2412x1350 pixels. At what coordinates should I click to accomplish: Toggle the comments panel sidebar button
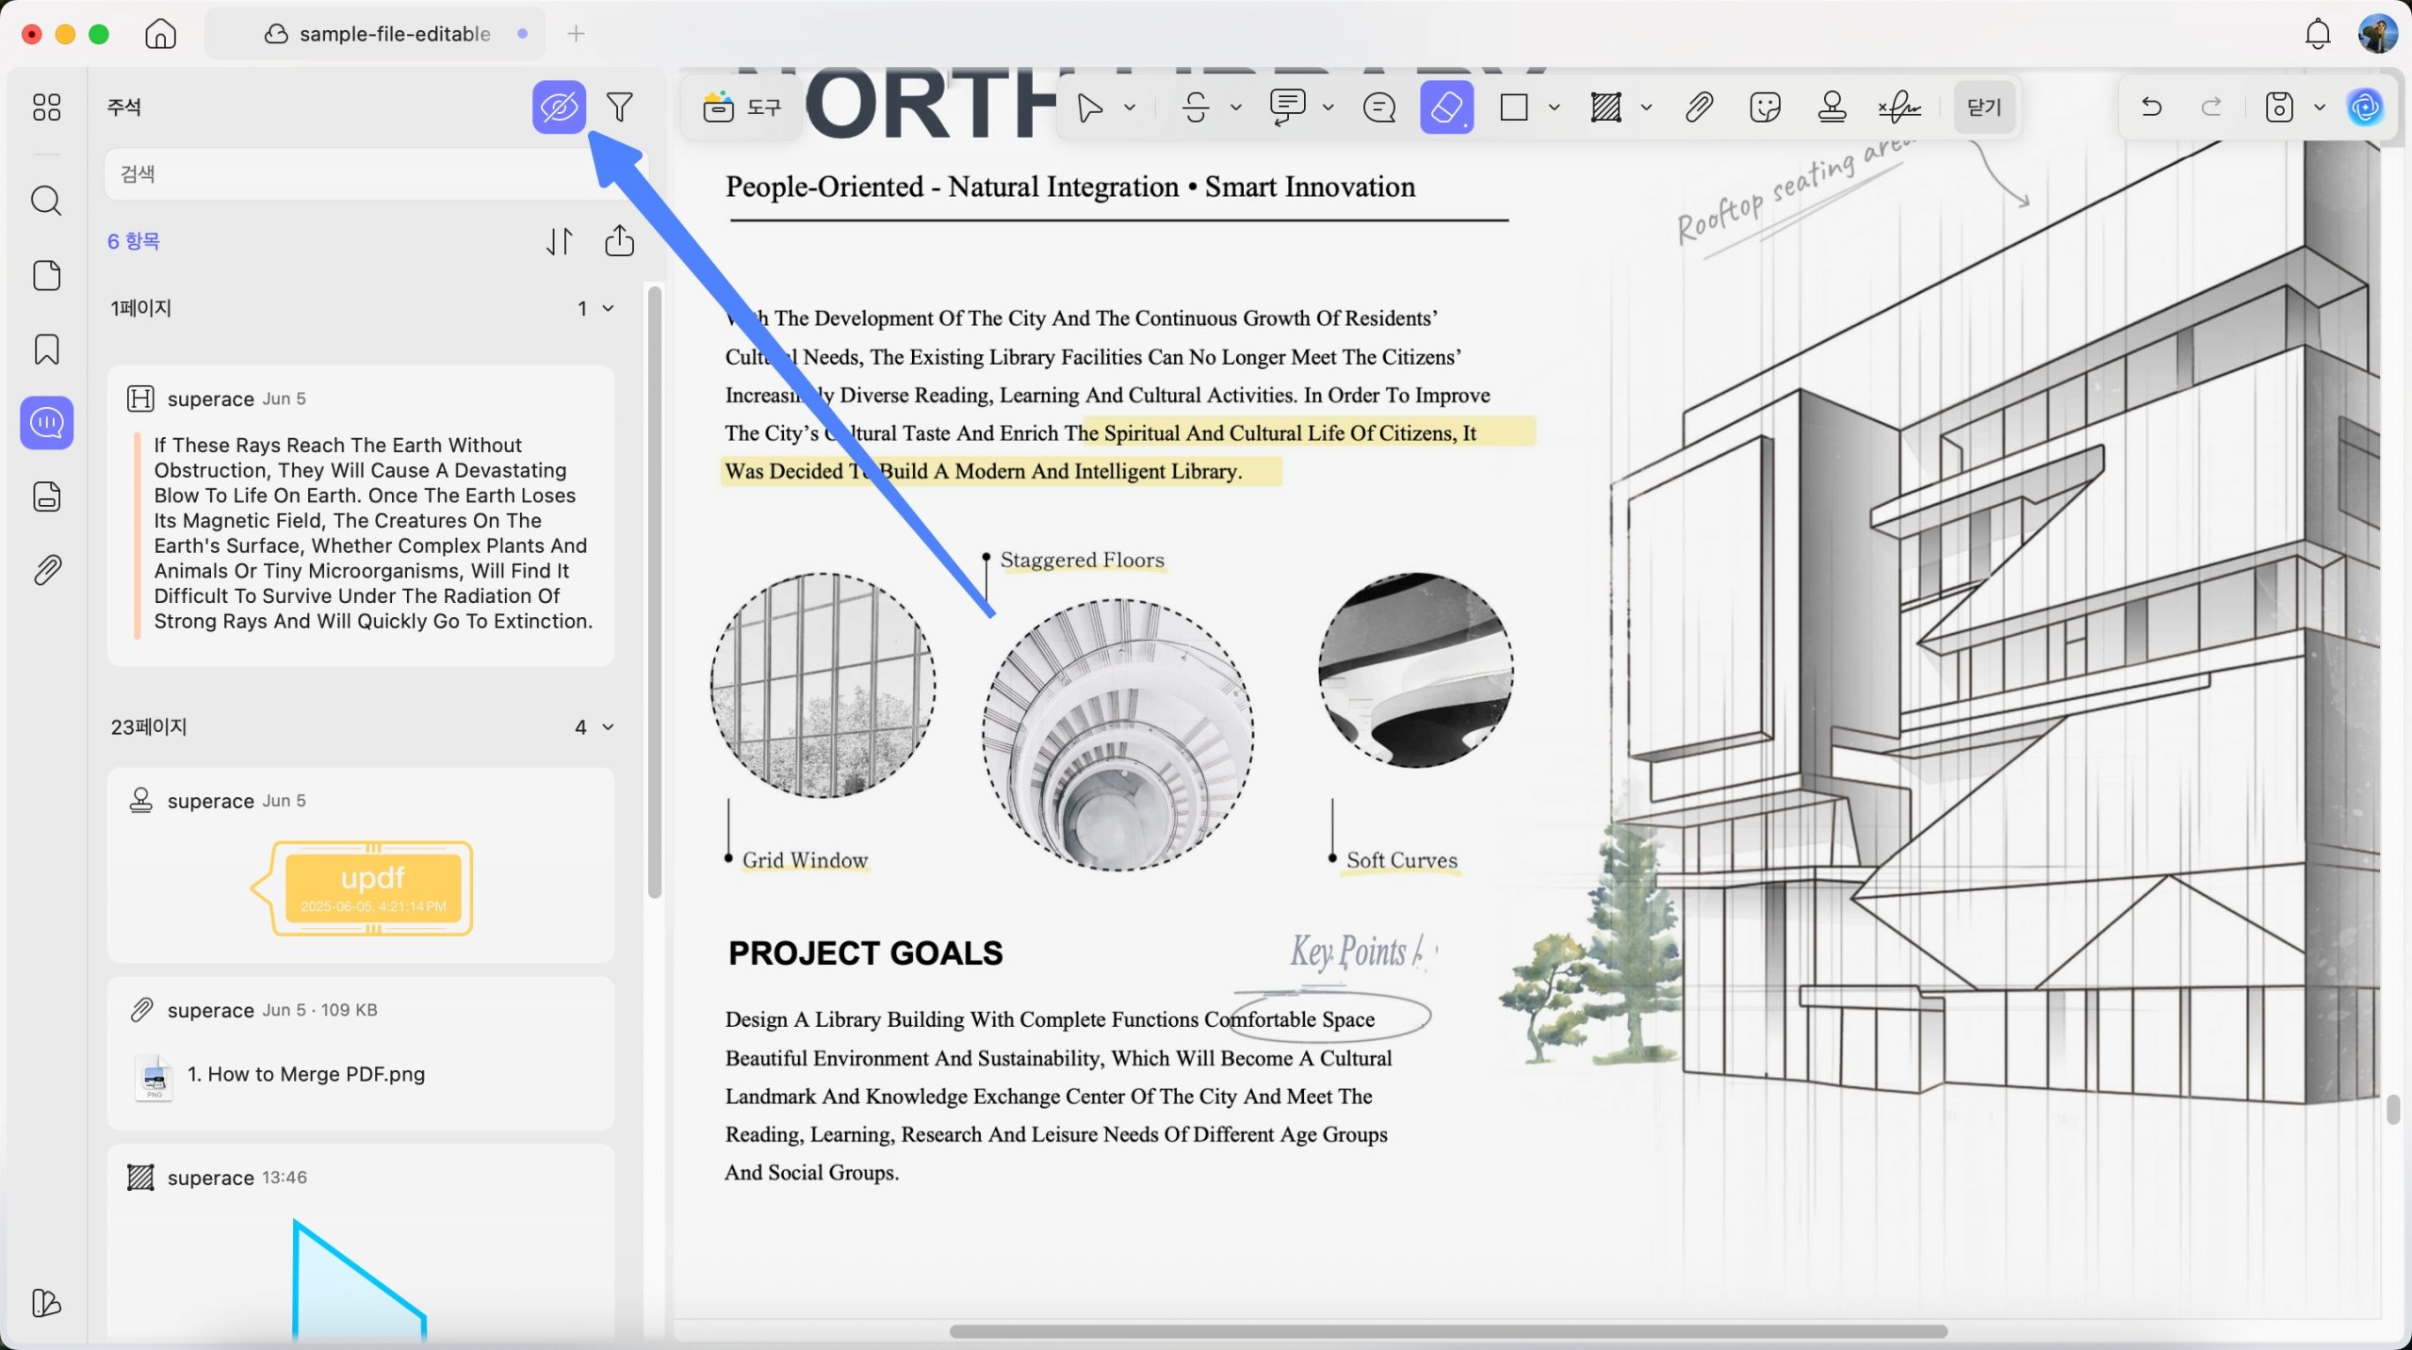coord(46,422)
